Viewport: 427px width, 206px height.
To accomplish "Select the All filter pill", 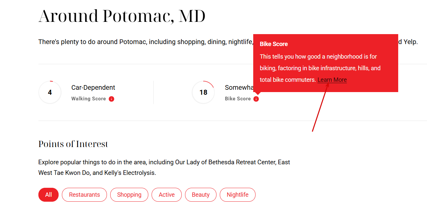I will (48, 195).
